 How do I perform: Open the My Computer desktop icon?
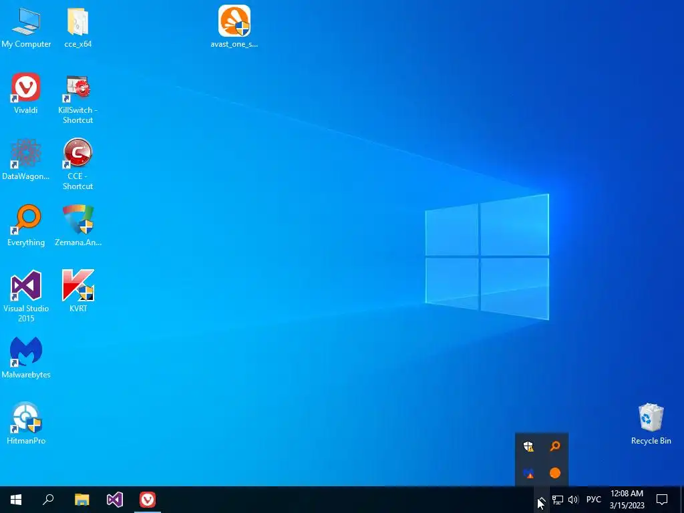pos(26,27)
